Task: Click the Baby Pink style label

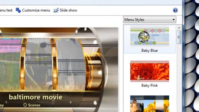Action: coord(150,86)
